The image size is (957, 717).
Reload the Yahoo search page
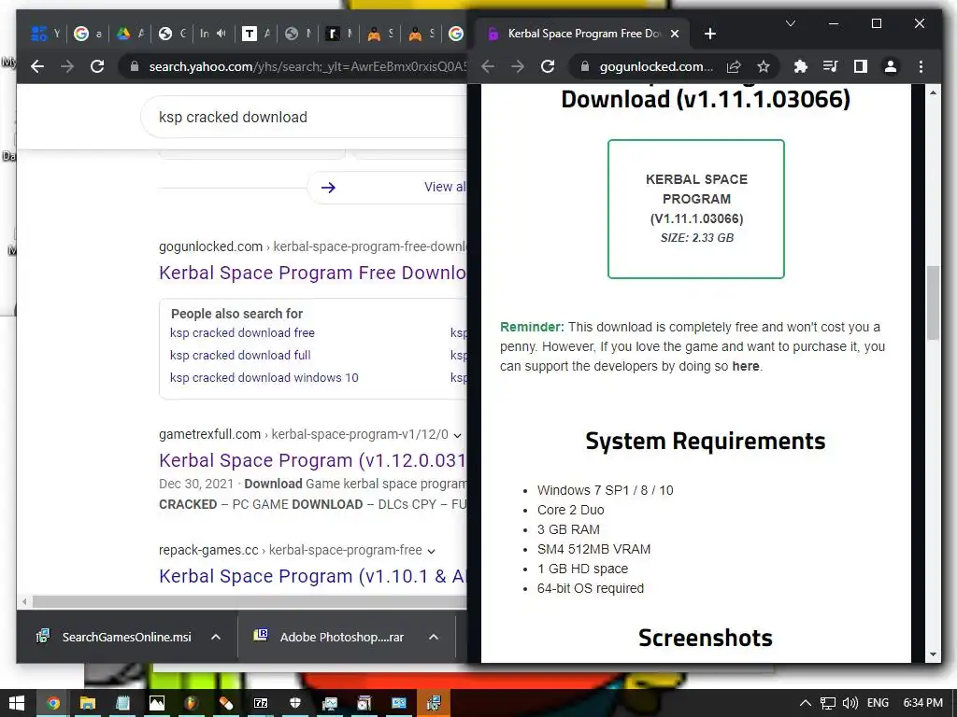97,66
